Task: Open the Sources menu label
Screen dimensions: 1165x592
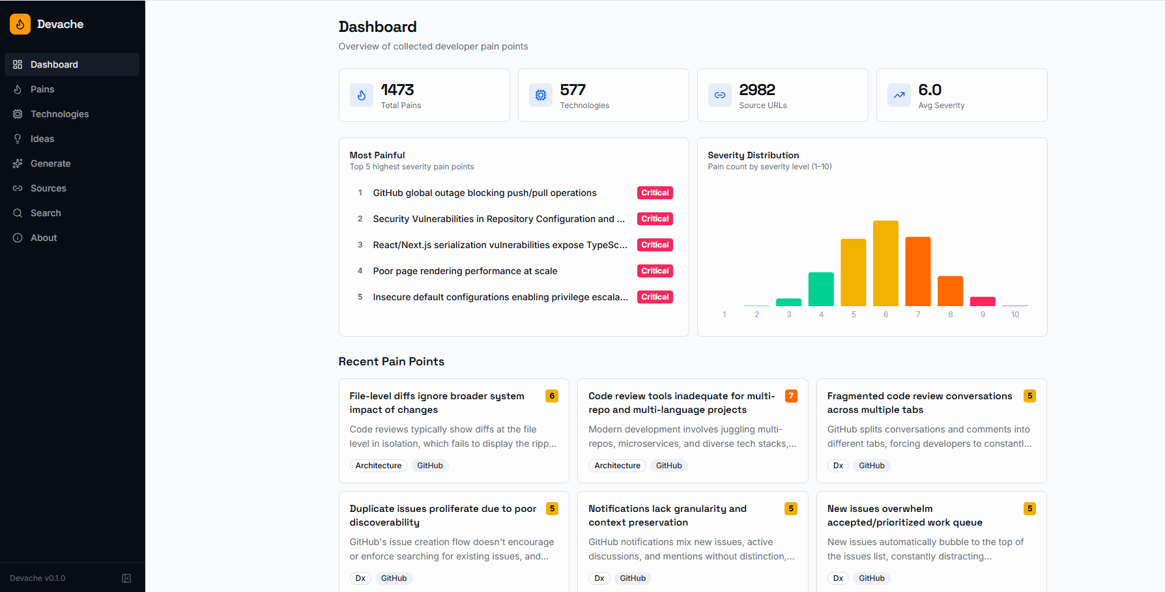Action: click(48, 188)
